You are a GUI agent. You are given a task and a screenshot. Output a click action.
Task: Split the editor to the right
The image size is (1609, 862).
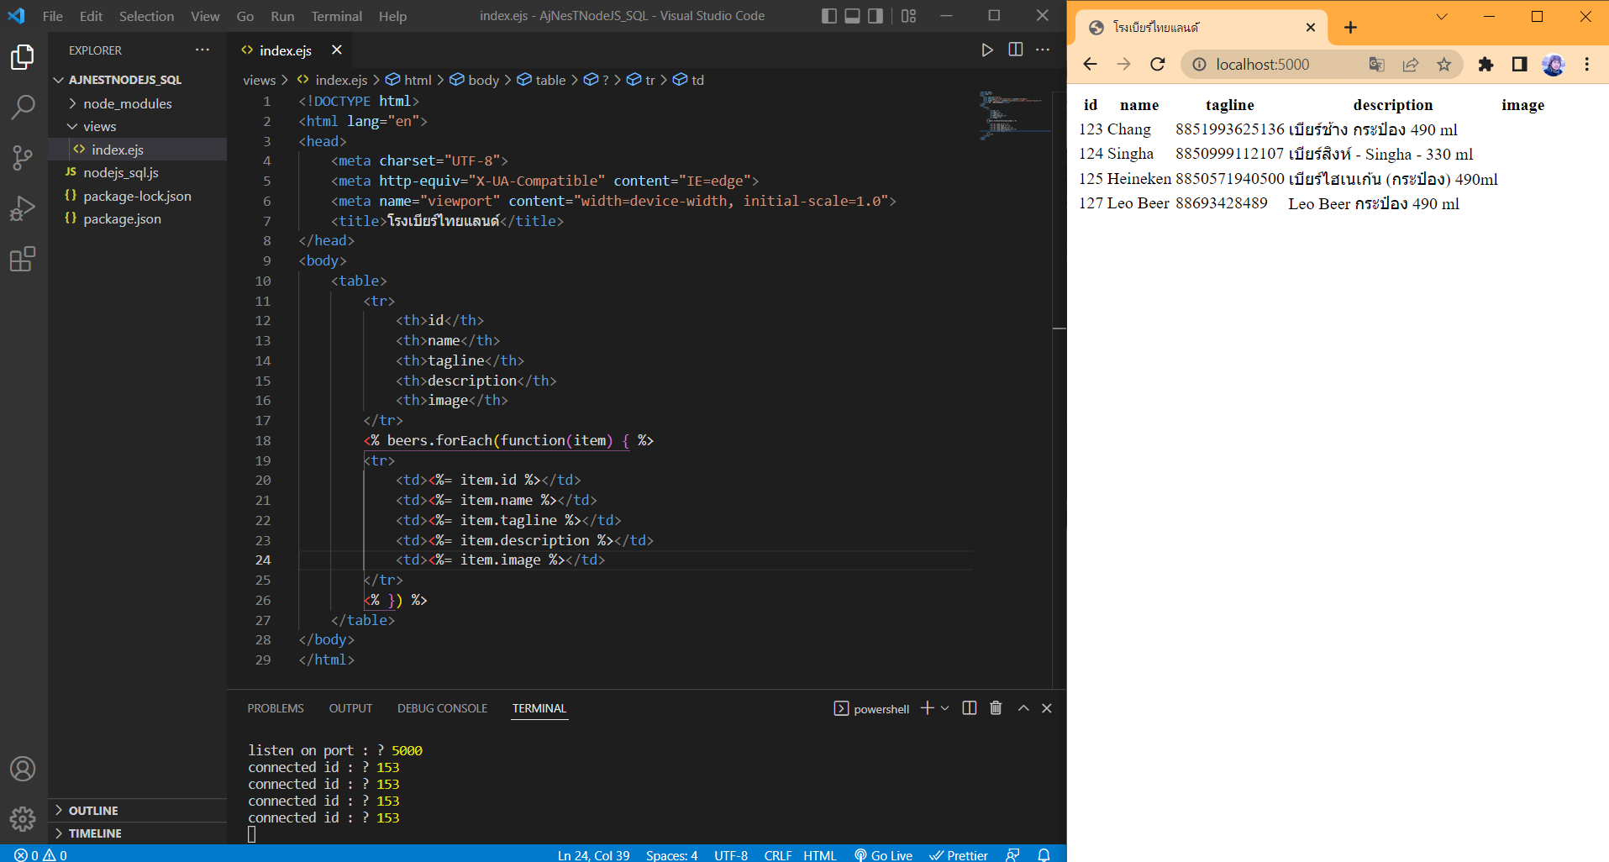tap(1015, 50)
